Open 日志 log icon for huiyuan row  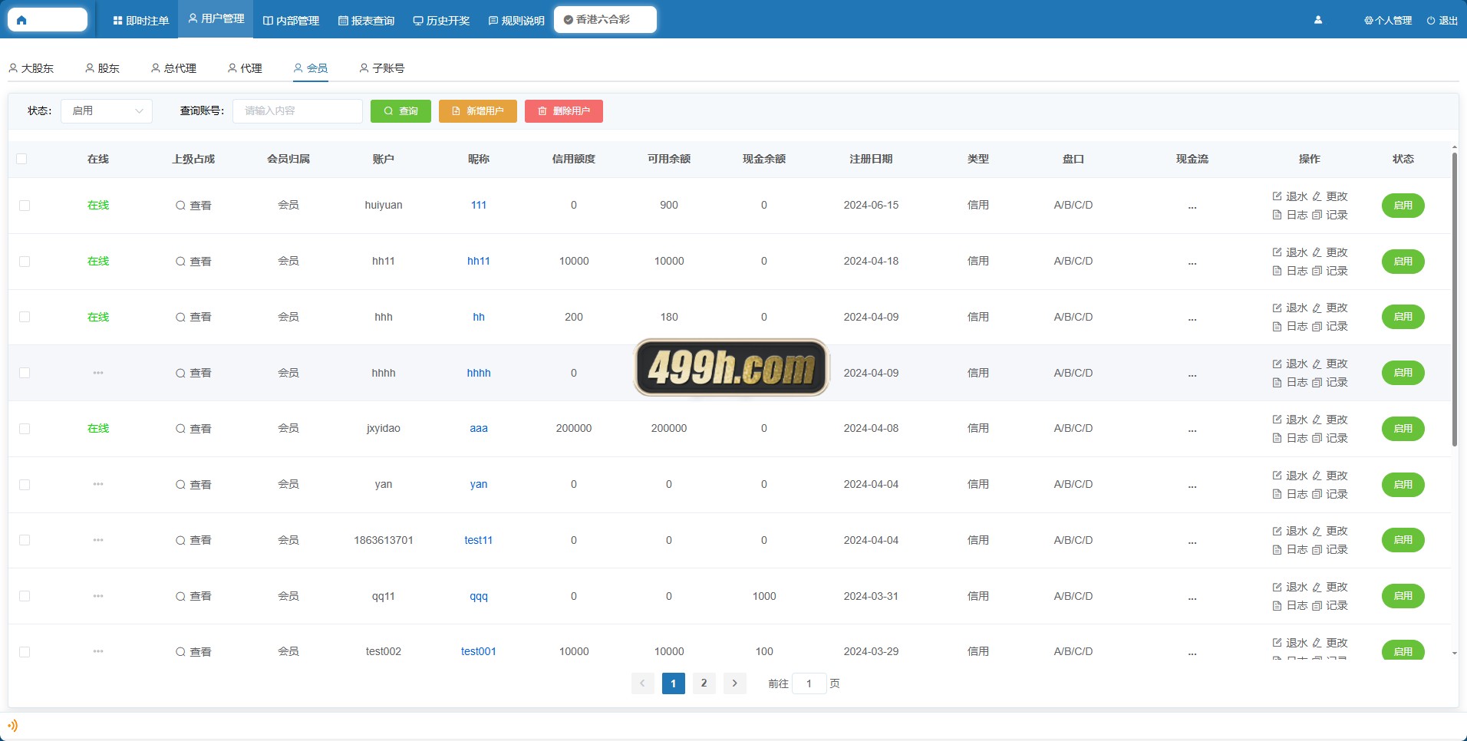pyautogui.click(x=1277, y=215)
